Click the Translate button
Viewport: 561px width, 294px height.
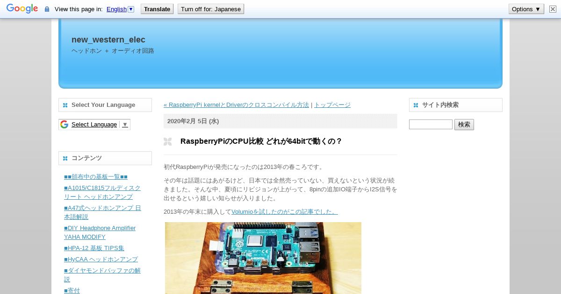pyautogui.click(x=157, y=9)
